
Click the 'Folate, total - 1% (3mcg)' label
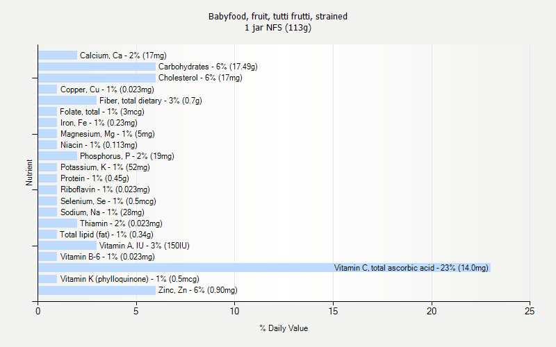point(102,112)
